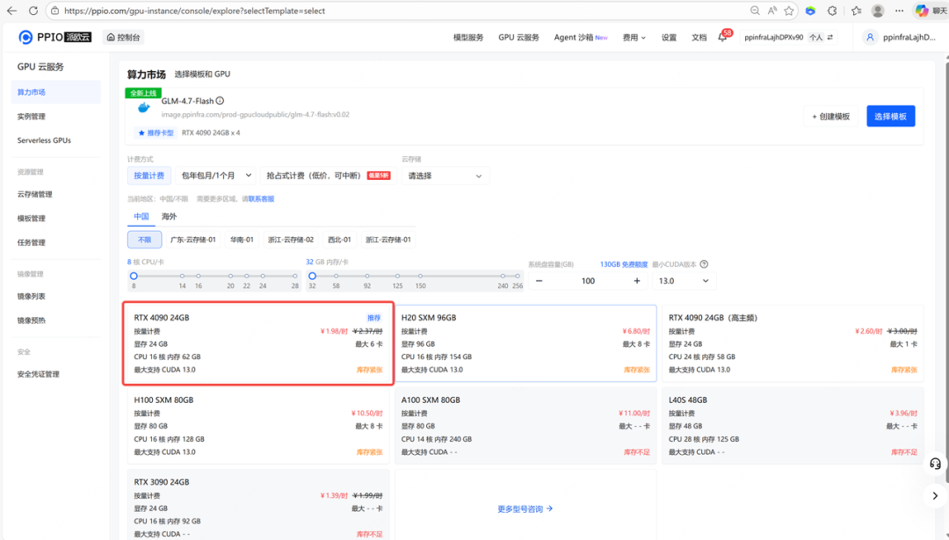
Task: Select the 按量计费 billing option
Action: 149,176
